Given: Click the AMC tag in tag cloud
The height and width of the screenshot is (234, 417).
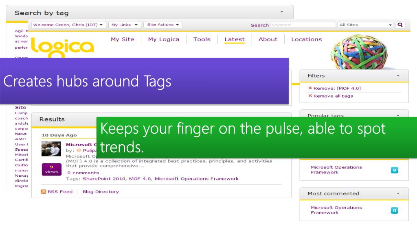Looking at the screenshot, I should 20,139.
